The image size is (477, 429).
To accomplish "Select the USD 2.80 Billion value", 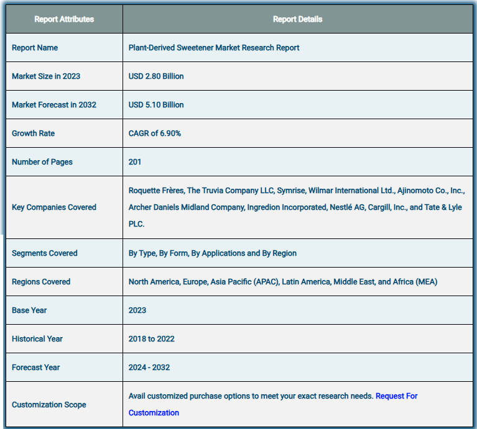I will (x=156, y=76).
